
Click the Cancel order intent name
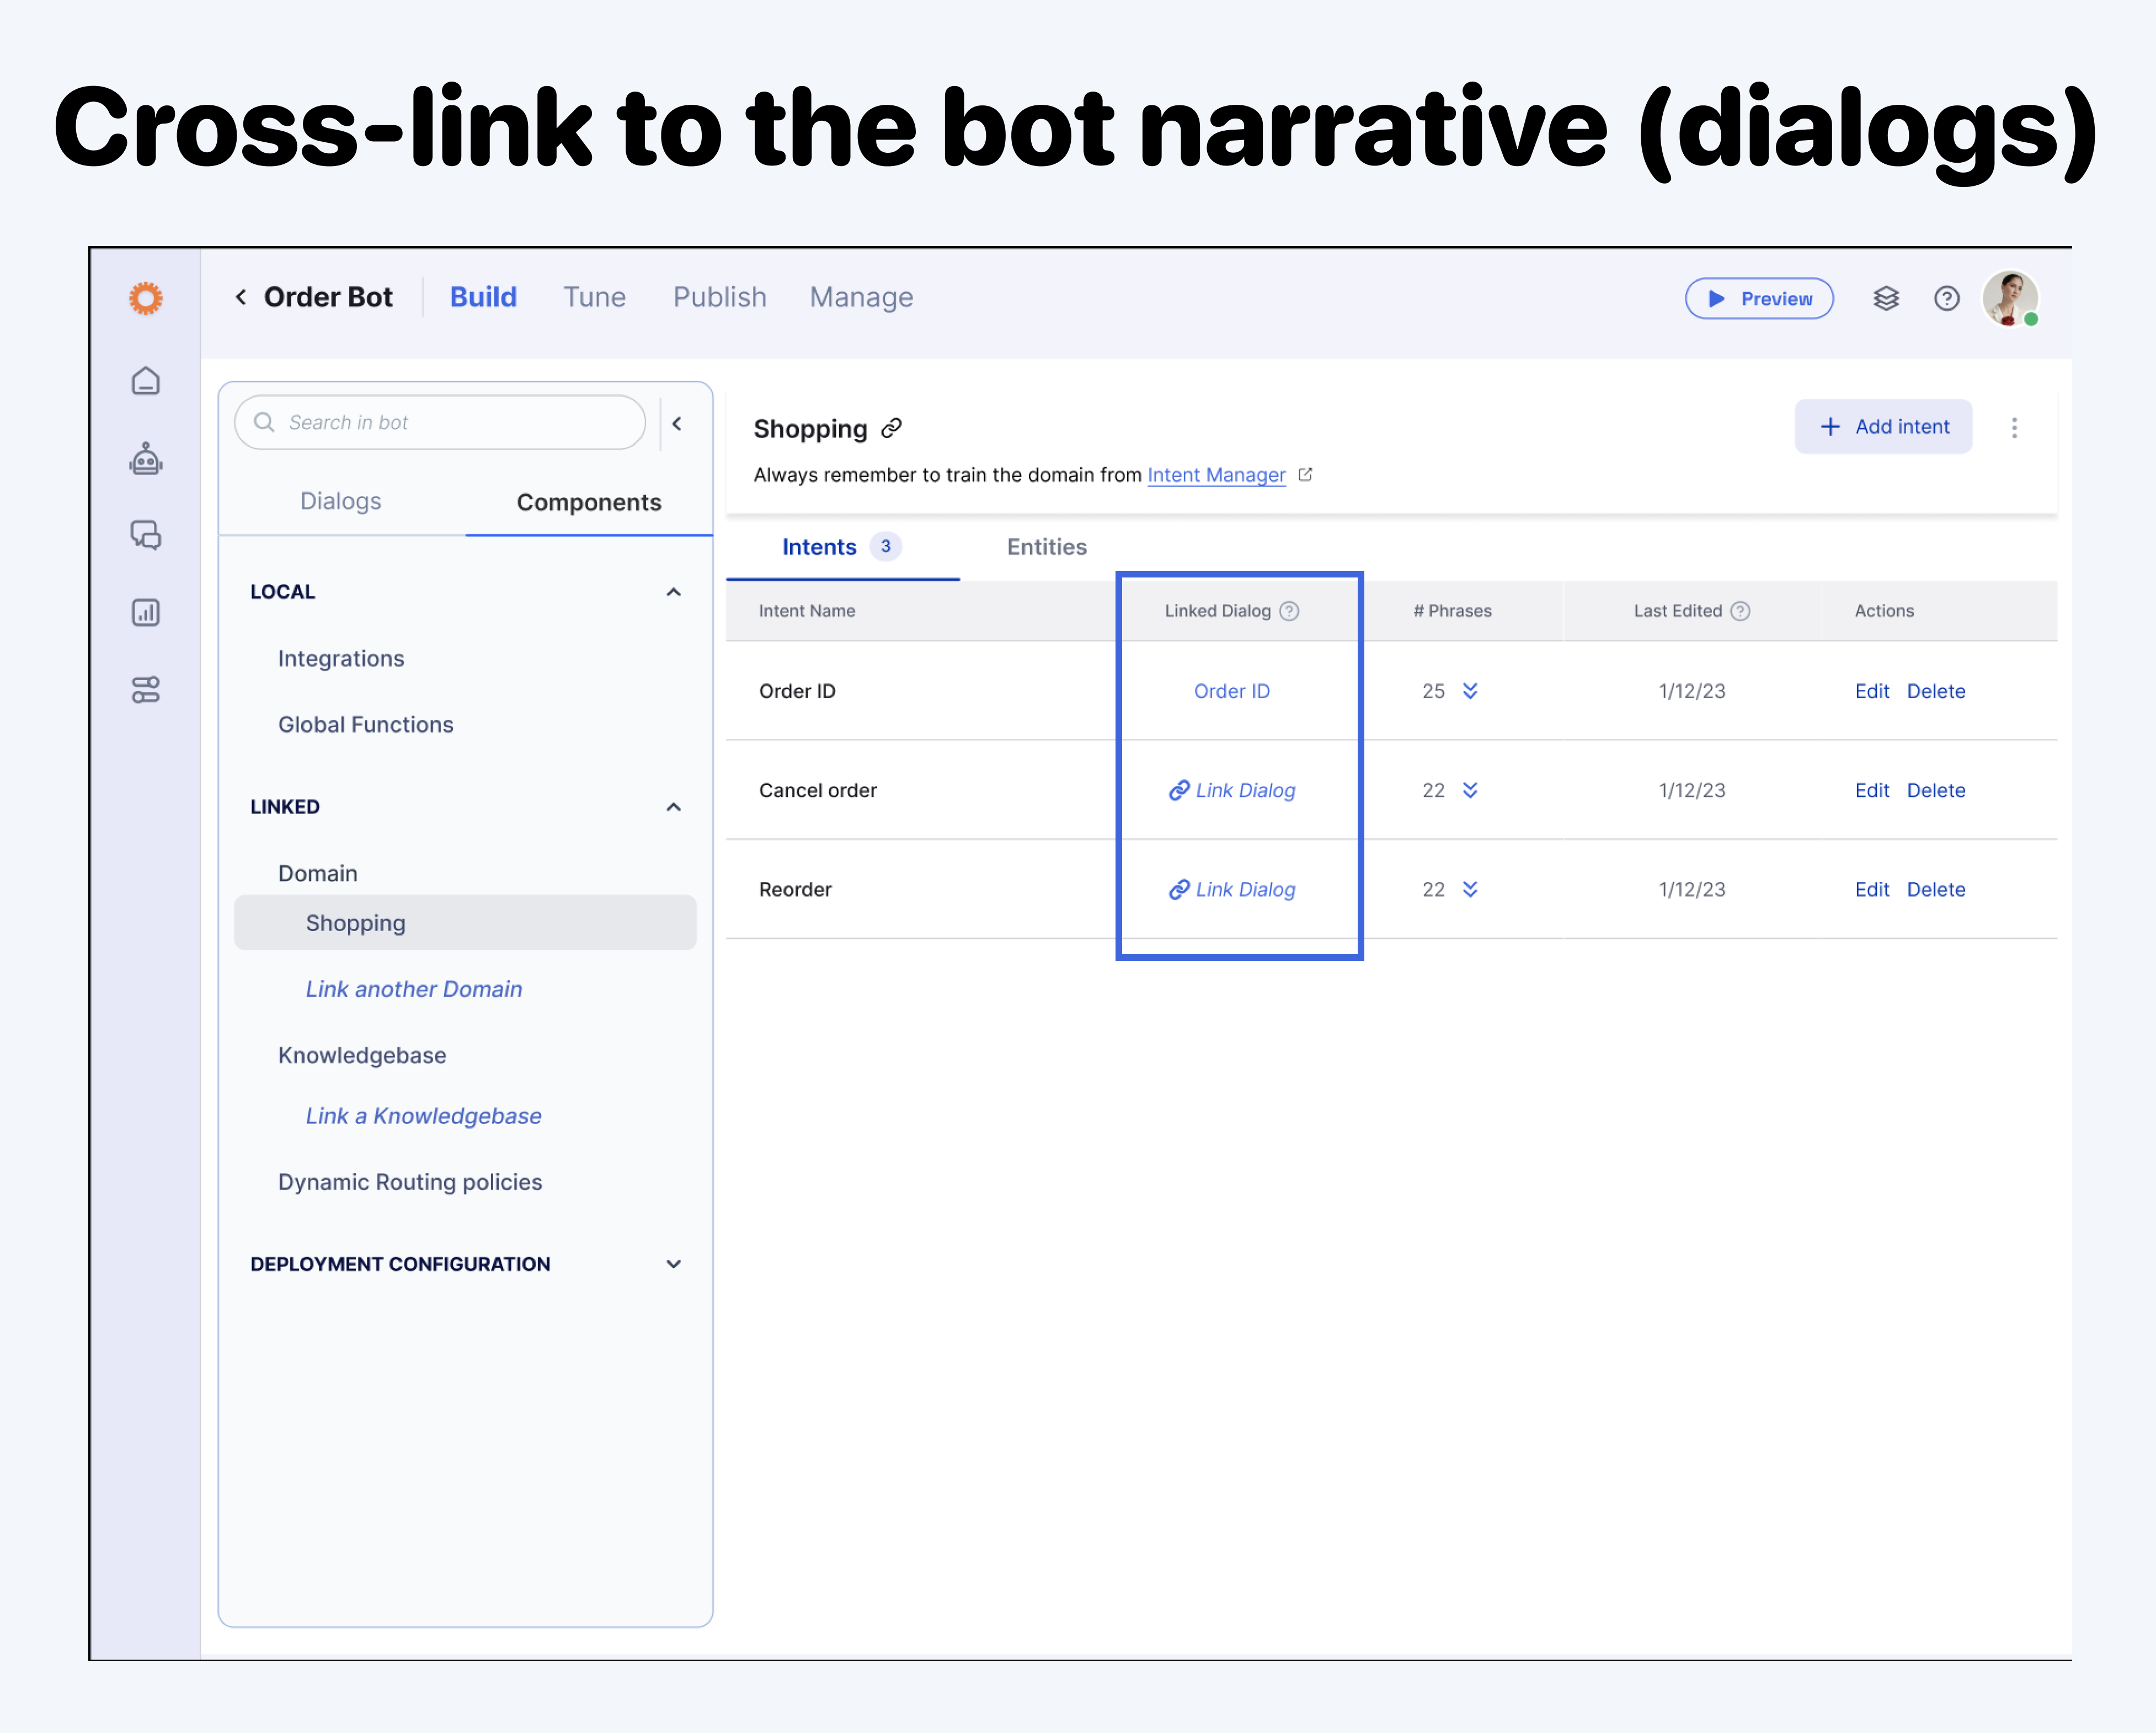[x=818, y=790]
